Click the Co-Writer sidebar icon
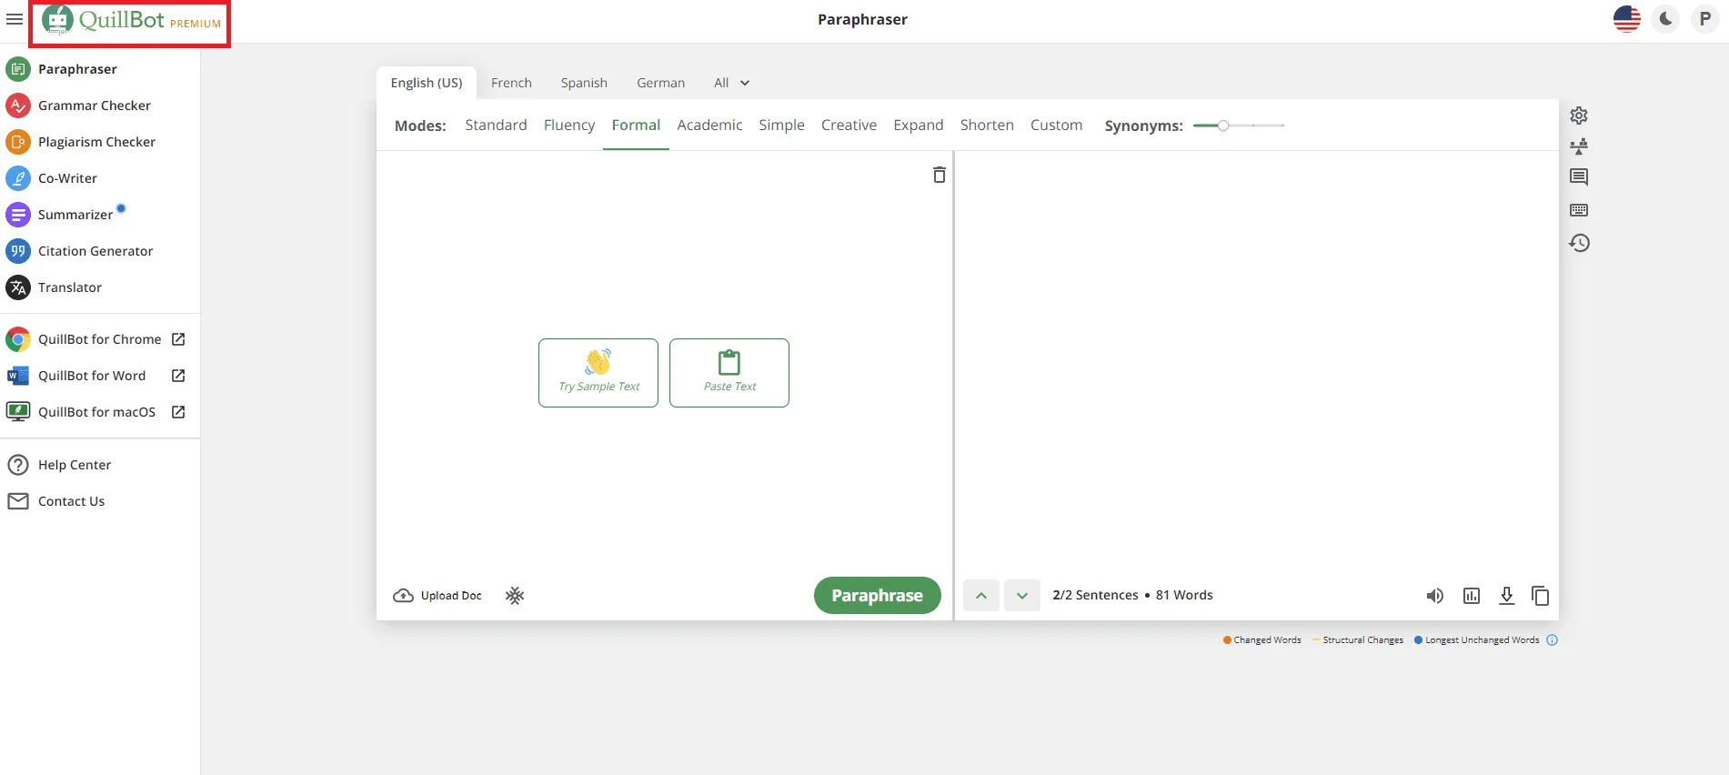Image resolution: width=1729 pixels, height=775 pixels. coord(18,178)
